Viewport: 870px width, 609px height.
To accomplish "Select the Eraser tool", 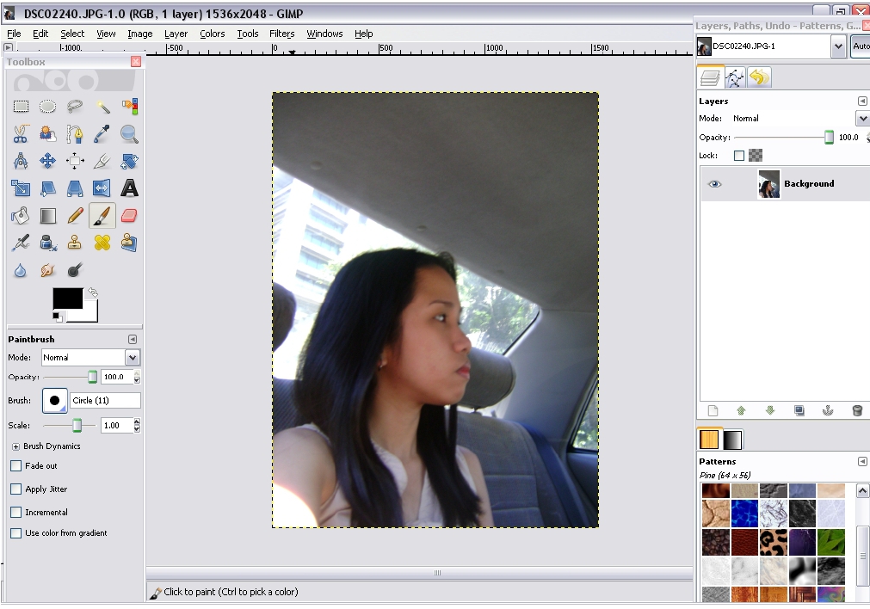I will (x=129, y=216).
